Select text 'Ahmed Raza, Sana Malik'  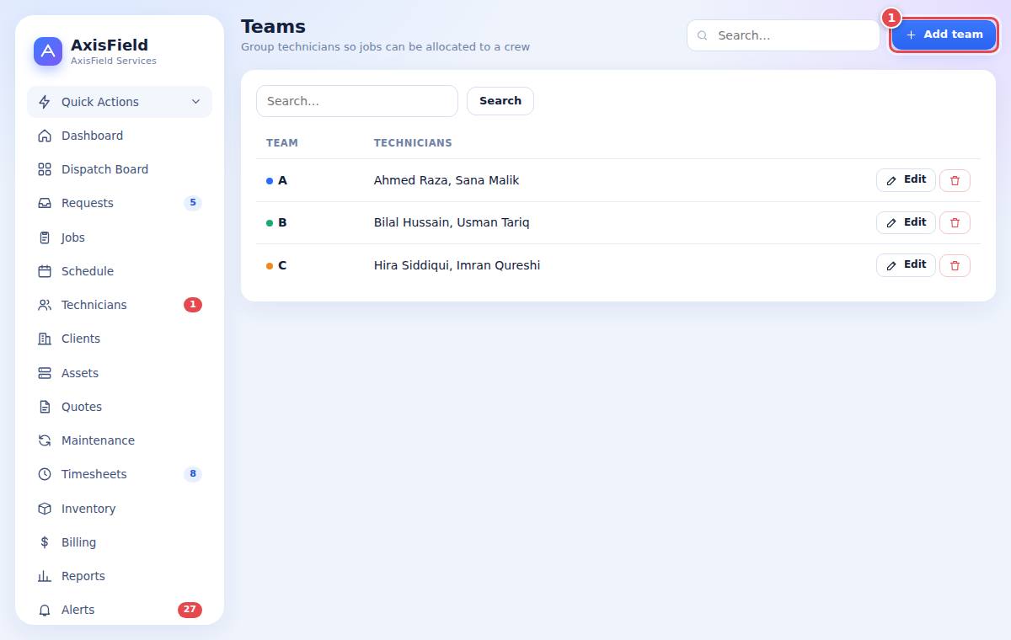pos(447,180)
